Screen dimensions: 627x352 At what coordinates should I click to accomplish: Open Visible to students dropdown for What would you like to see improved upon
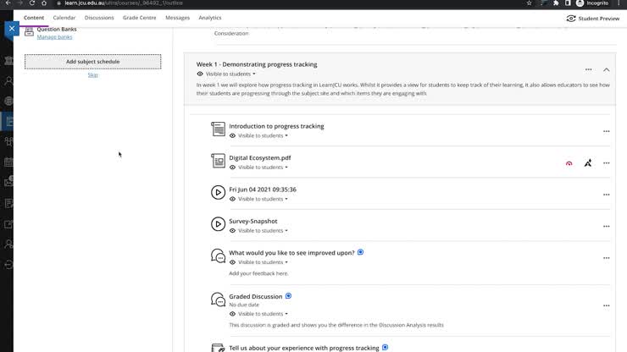click(264, 262)
